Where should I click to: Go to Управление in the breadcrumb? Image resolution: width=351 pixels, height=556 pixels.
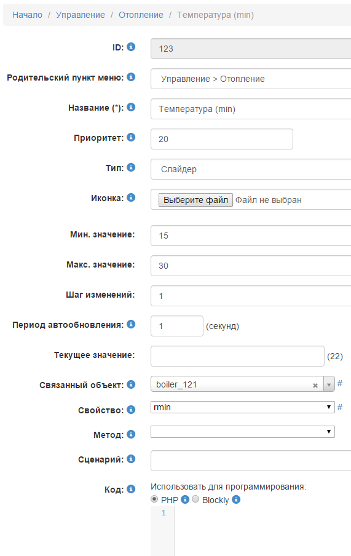pyautogui.click(x=81, y=15)
